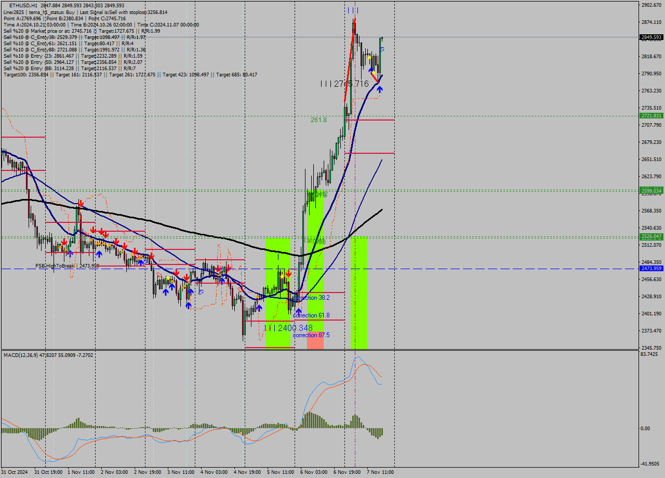Click the 2568.350 price axis value
The height and width of the screenshot is (478, 665).
coord(651,211)
